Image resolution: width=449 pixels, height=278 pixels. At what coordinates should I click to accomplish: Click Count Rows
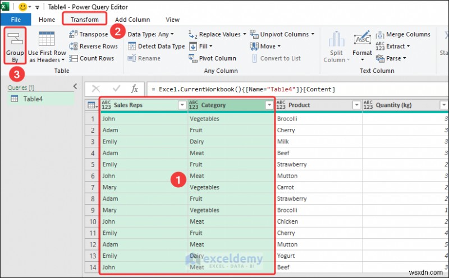point(91,58)
